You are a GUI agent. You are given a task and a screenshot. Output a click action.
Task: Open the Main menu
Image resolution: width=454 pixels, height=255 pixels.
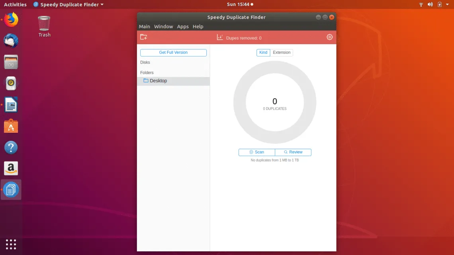pos(145,27)
